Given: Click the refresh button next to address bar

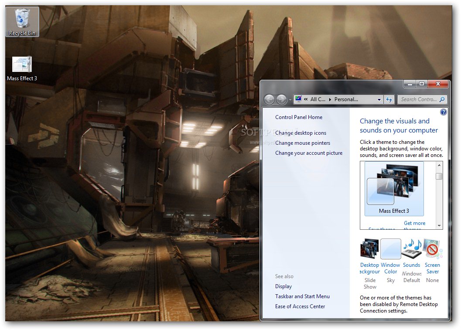Looking at the screenshot, I should point(389,100).
